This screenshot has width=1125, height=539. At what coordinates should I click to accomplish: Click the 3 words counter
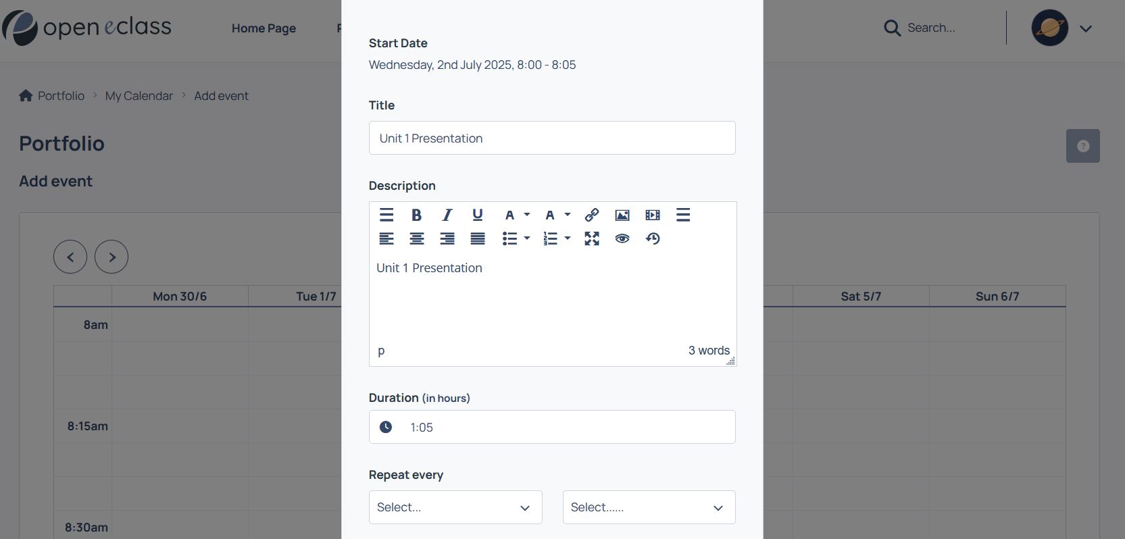(x=709, y=351)
